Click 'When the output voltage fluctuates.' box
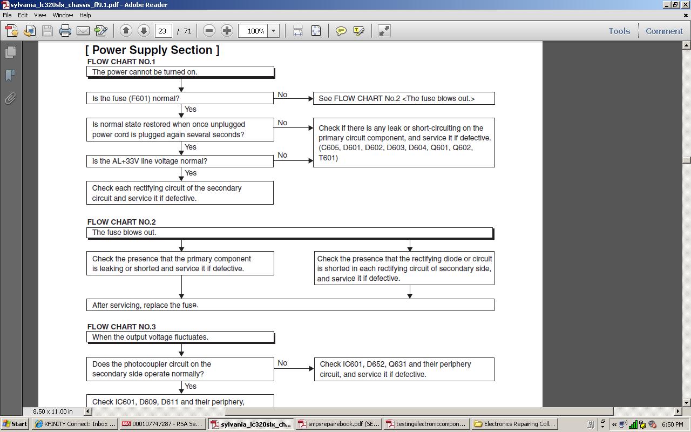Viewport: 691px width, 432px height. [180, 337]
